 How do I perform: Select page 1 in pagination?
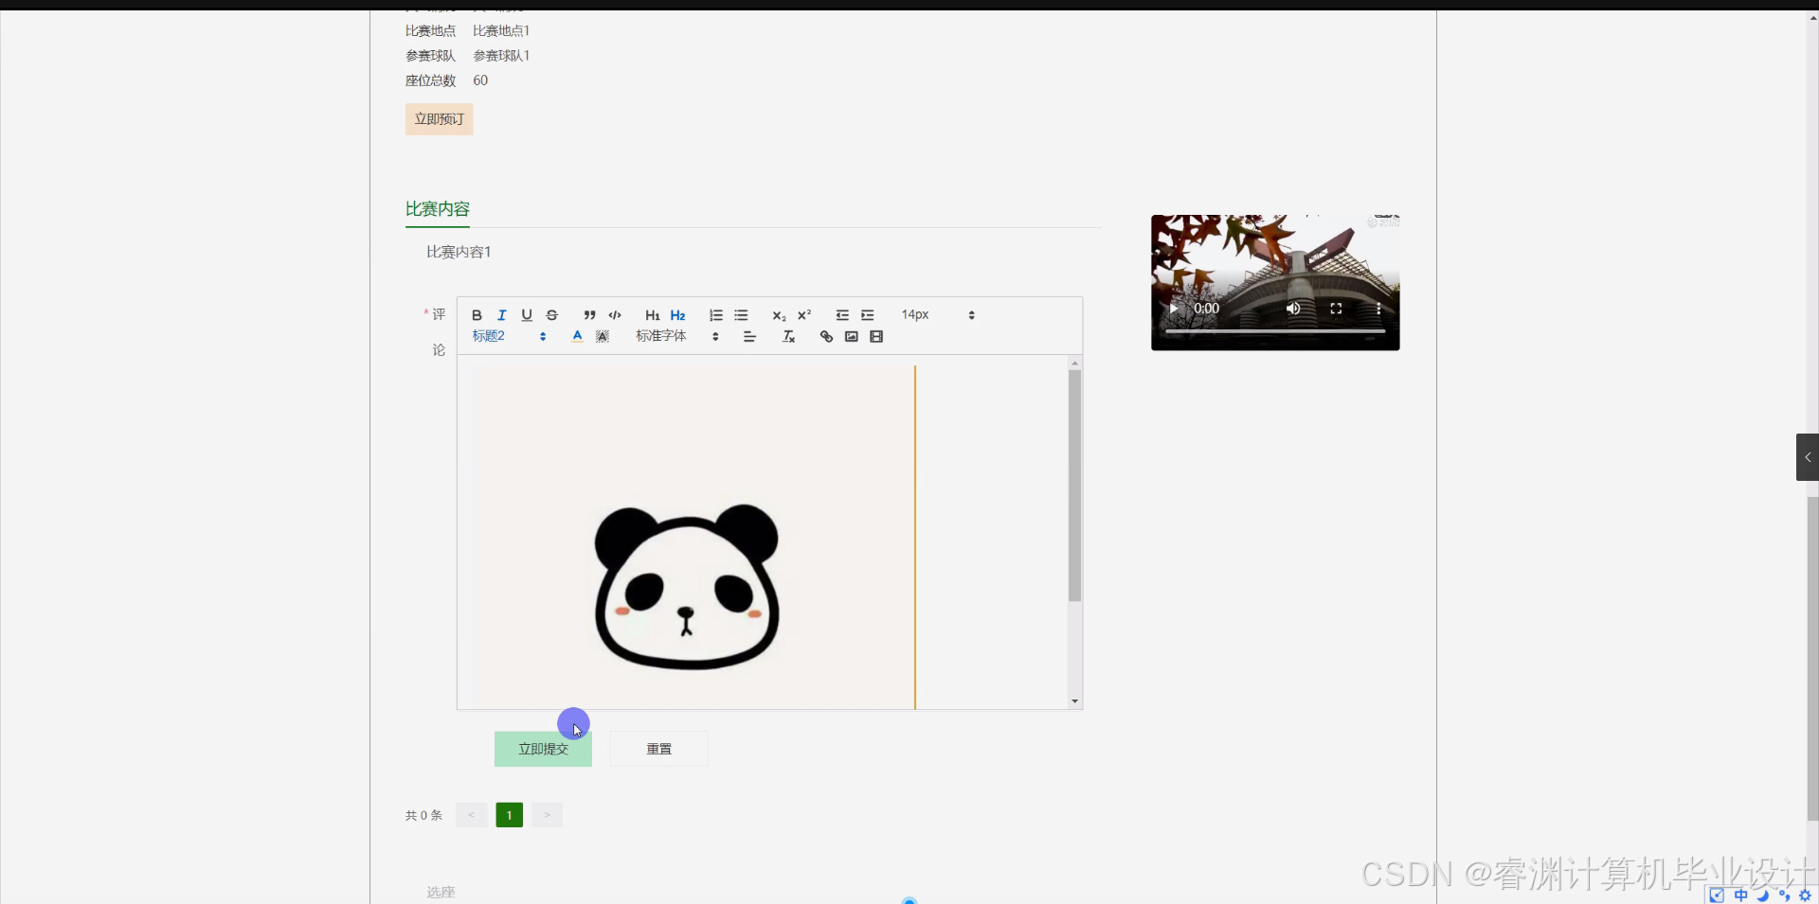click(x=509, y=815)
